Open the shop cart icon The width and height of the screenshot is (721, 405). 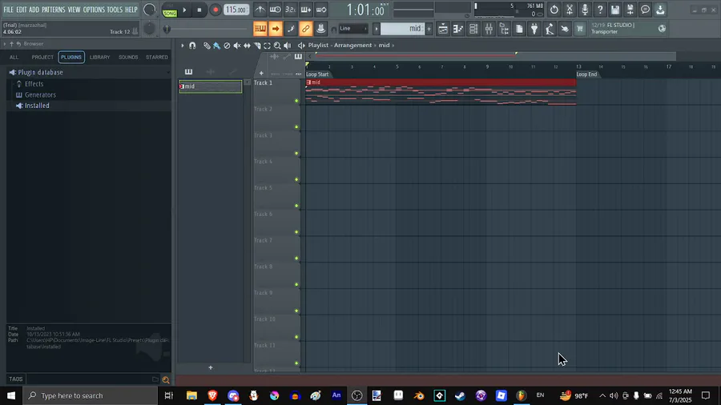(580, 29)
